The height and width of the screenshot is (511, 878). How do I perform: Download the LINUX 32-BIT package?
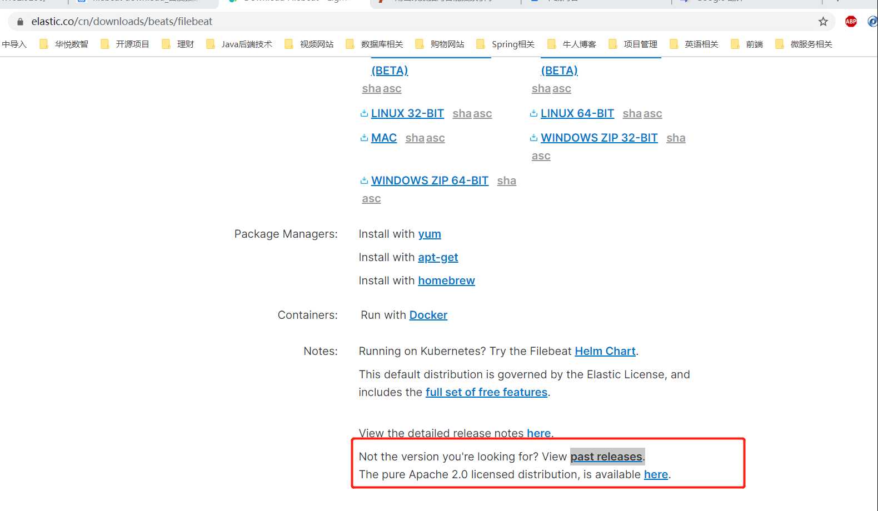[407, 113]
